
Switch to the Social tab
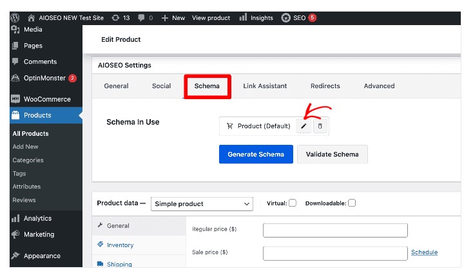(x=161, y=86)
